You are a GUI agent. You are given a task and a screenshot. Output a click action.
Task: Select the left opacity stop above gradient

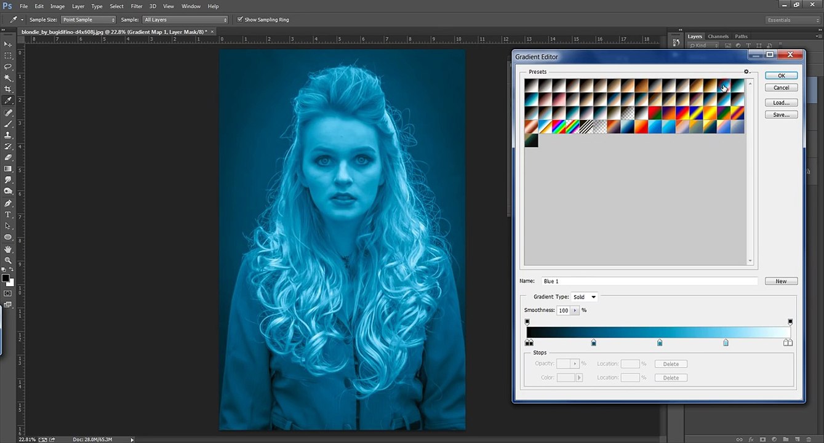coord(527,322)
